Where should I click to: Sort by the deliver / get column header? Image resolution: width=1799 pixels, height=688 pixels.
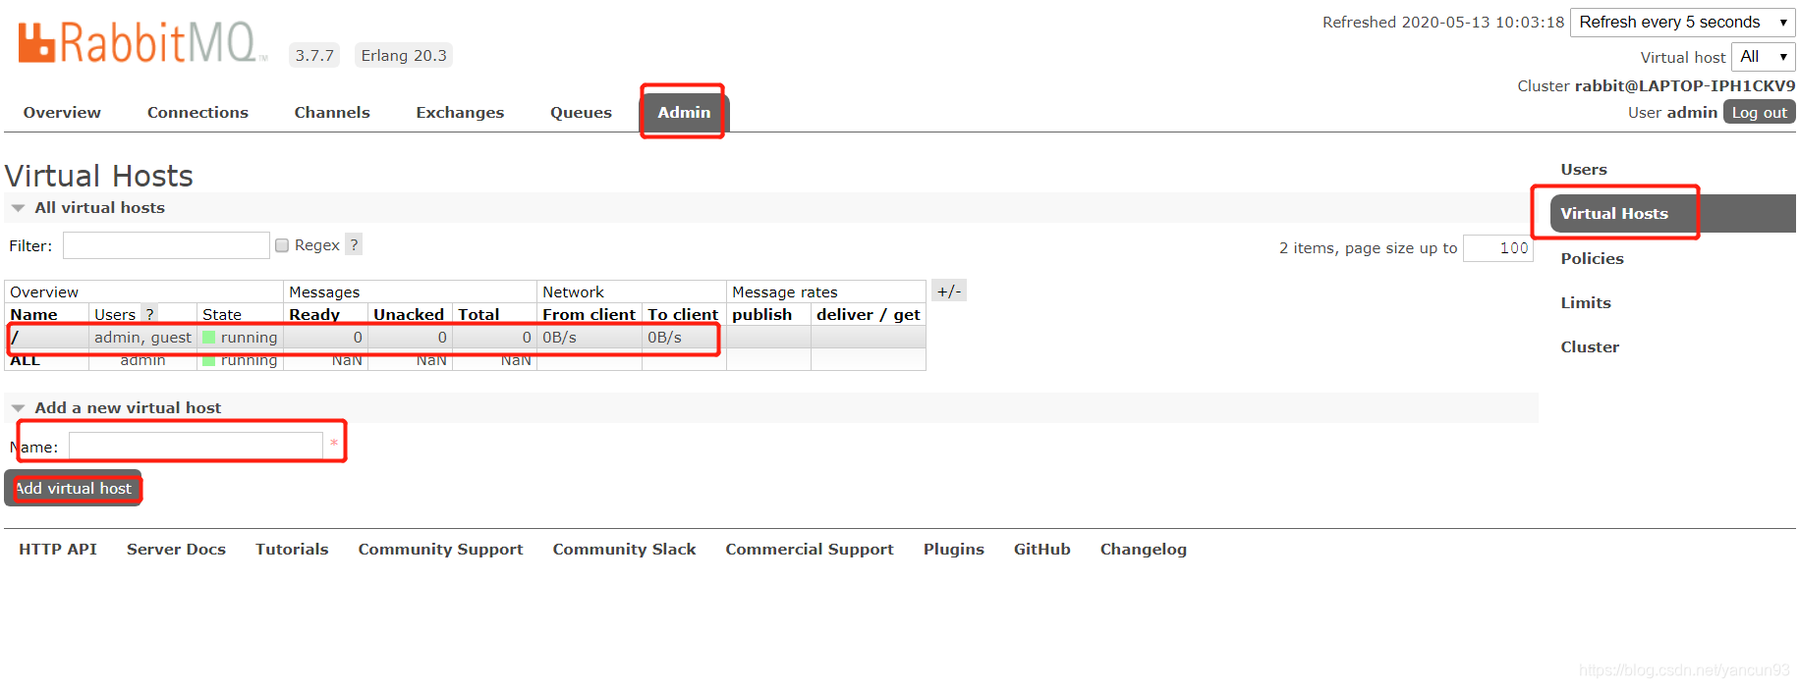pos(869,314)
